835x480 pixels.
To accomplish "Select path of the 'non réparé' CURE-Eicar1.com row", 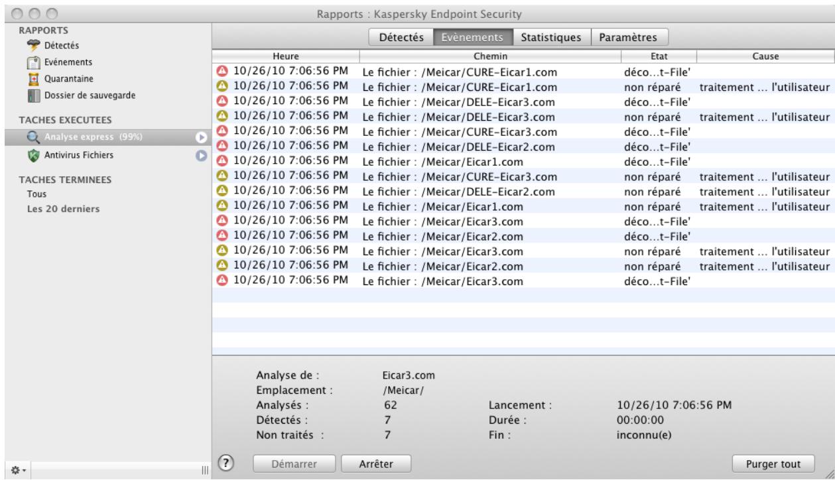I will click(x=459, y=87).
